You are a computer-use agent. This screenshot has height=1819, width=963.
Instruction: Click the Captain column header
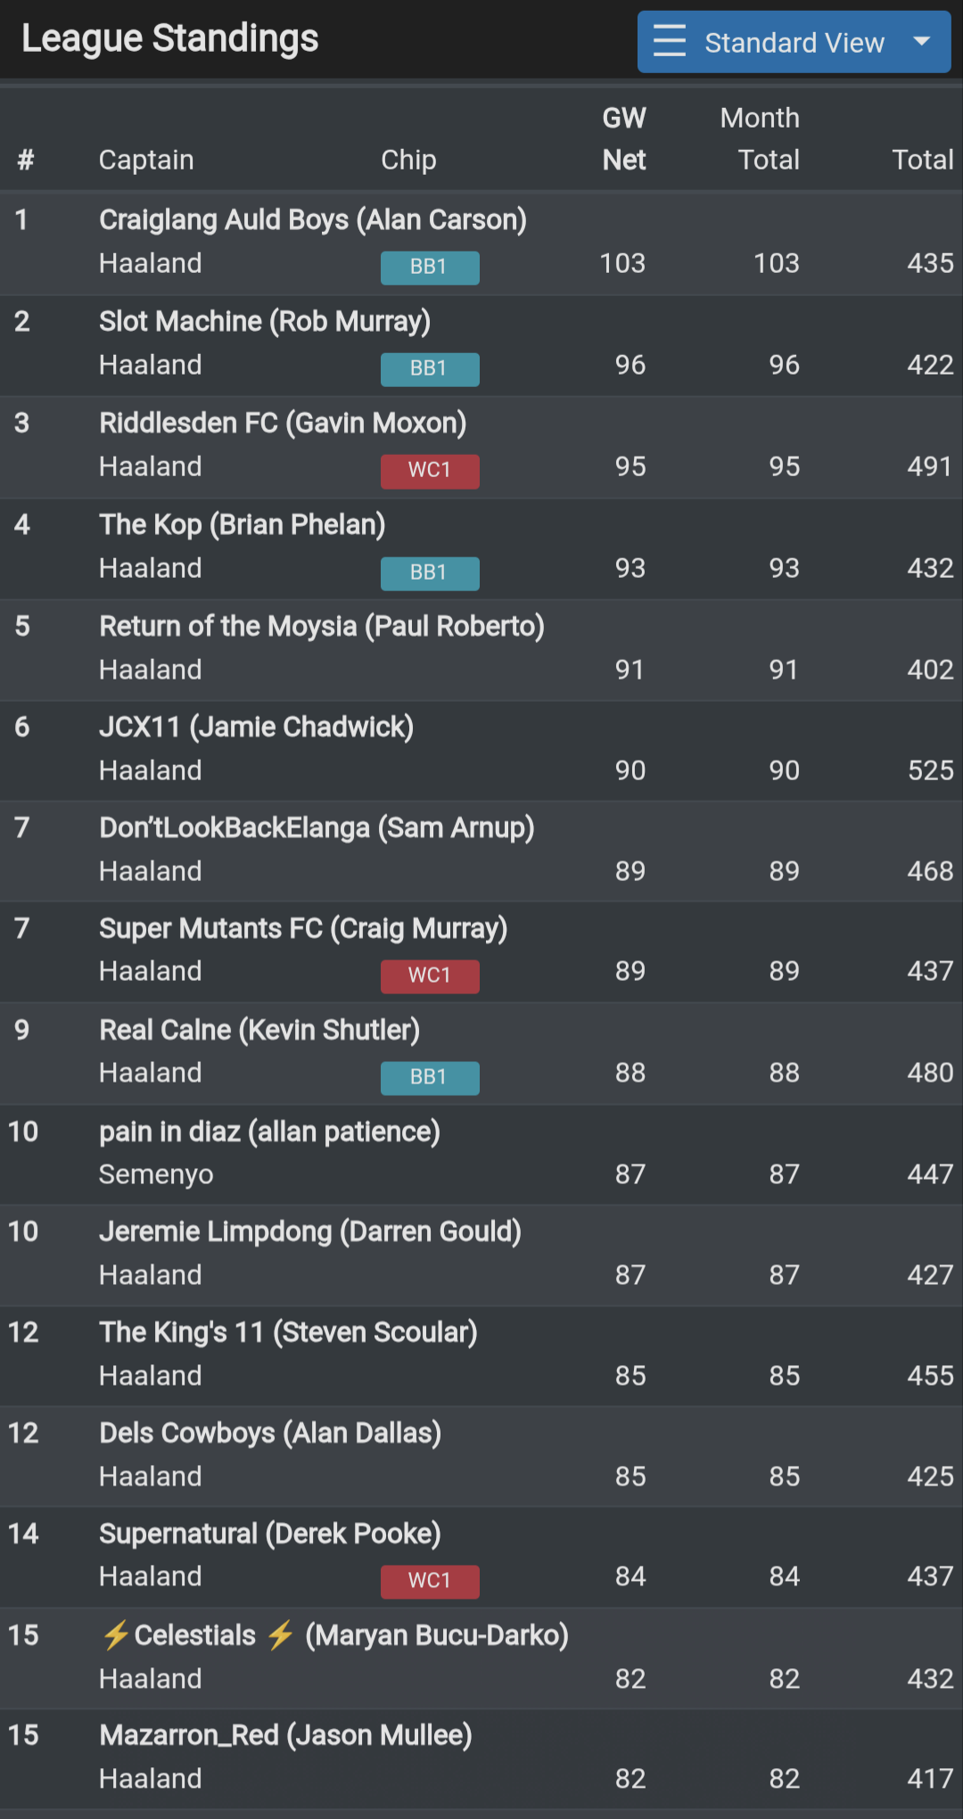(146, 160)
